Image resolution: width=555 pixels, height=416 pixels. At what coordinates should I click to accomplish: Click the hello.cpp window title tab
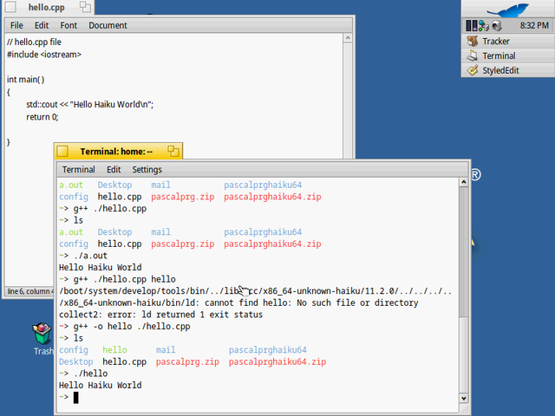(47, 7)
